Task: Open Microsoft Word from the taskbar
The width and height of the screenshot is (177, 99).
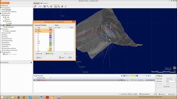Action: pyautogui.click(x=41, y=97)
